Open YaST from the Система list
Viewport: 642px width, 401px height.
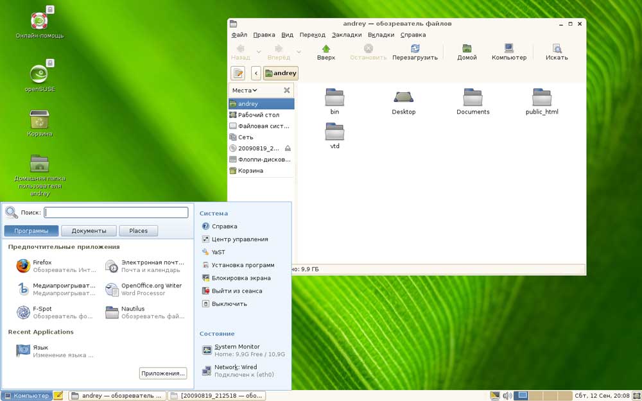[218, 252]
